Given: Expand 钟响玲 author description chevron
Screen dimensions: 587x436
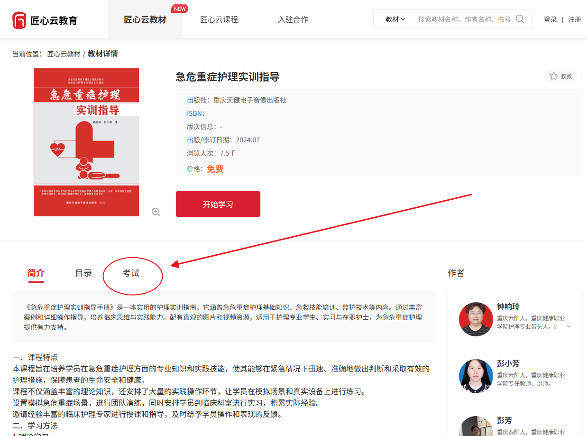Looking at the screenshot, I should tap(569, 326).
